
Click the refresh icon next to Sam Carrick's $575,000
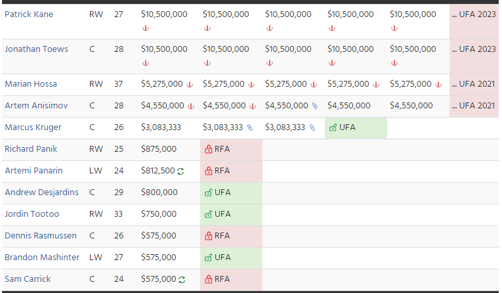(x=182, y=279)
